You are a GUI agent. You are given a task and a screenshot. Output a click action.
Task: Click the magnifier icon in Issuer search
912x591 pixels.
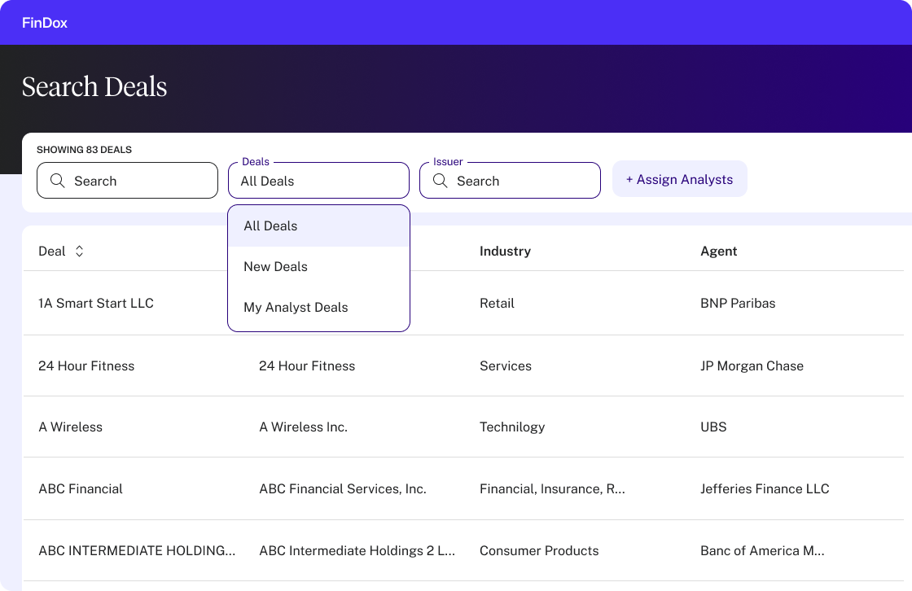tap(440, 181)
